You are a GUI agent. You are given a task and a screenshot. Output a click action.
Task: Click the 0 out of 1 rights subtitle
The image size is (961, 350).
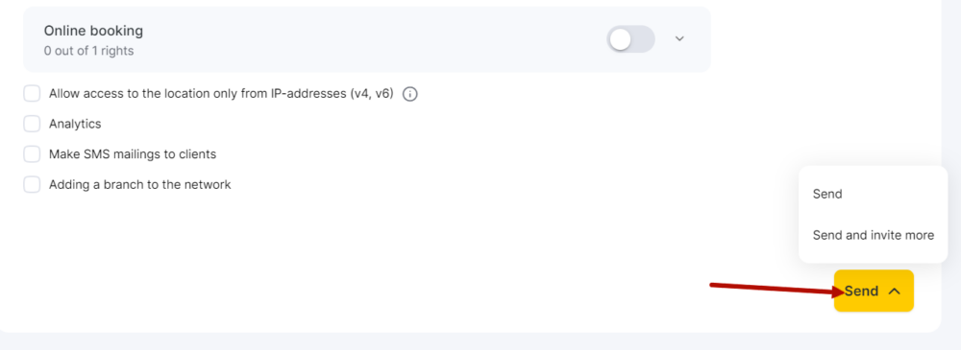click(88, 51)
